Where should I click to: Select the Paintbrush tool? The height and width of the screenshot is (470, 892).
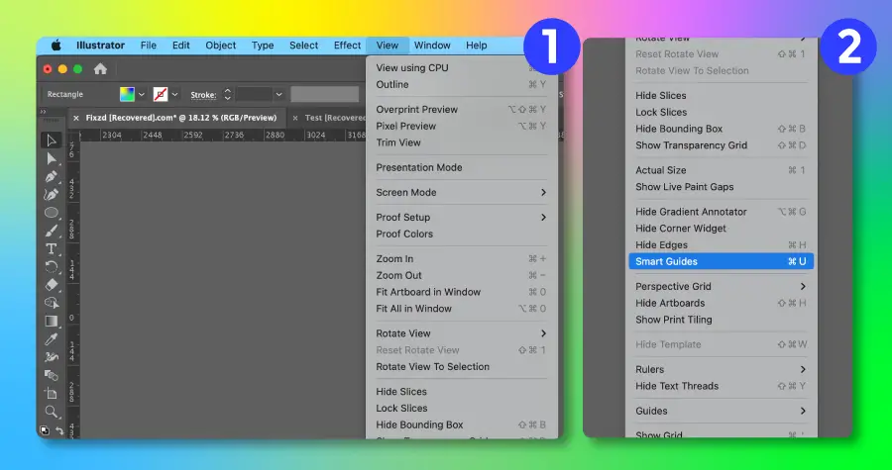coord(52,231)
